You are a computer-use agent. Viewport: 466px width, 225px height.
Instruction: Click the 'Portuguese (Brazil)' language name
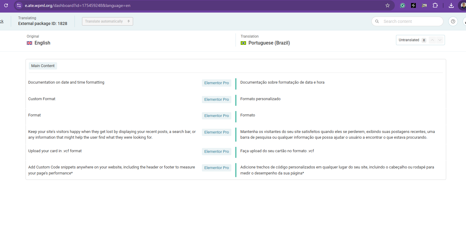[269, 43]
